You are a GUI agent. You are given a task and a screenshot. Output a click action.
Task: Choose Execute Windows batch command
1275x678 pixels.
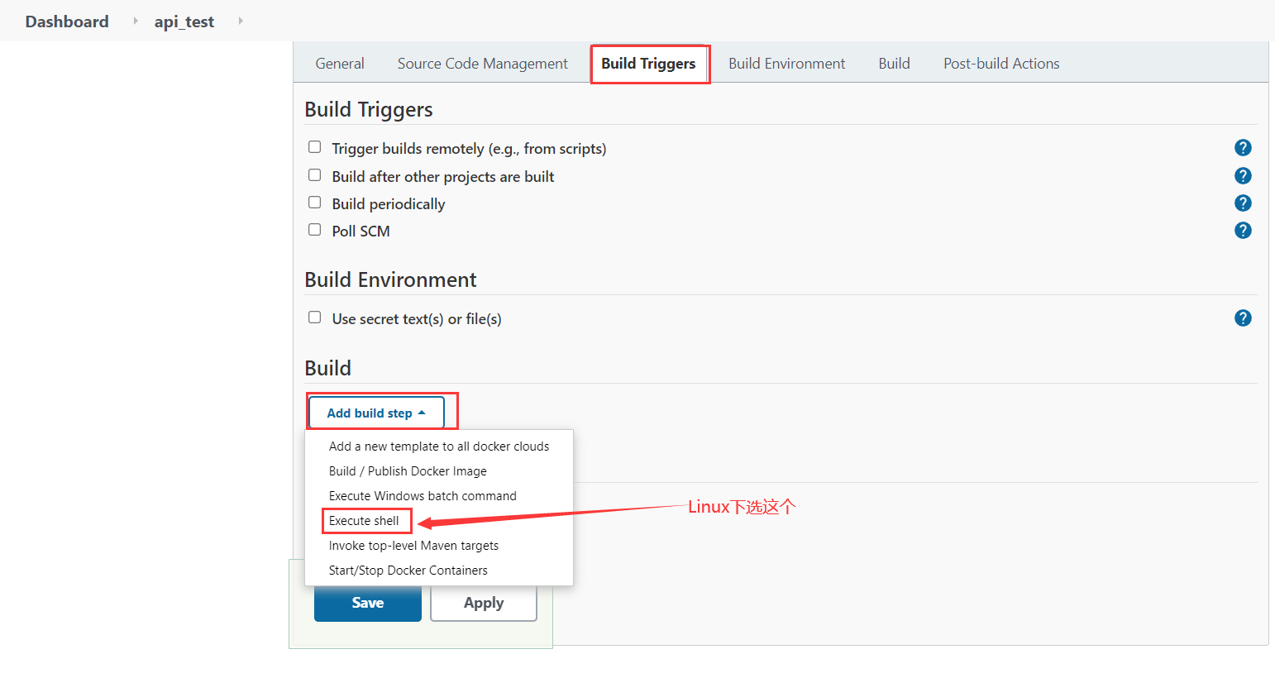(x=423, y=496)
